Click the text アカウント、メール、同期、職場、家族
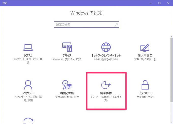Screen dimensions: 173x124 pyautogui.click(x=28, y=98)
